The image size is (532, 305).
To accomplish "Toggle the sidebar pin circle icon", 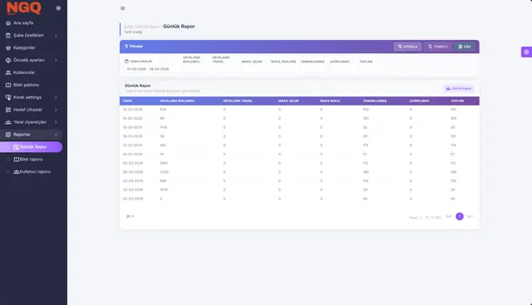I will (x=58, y=8).
